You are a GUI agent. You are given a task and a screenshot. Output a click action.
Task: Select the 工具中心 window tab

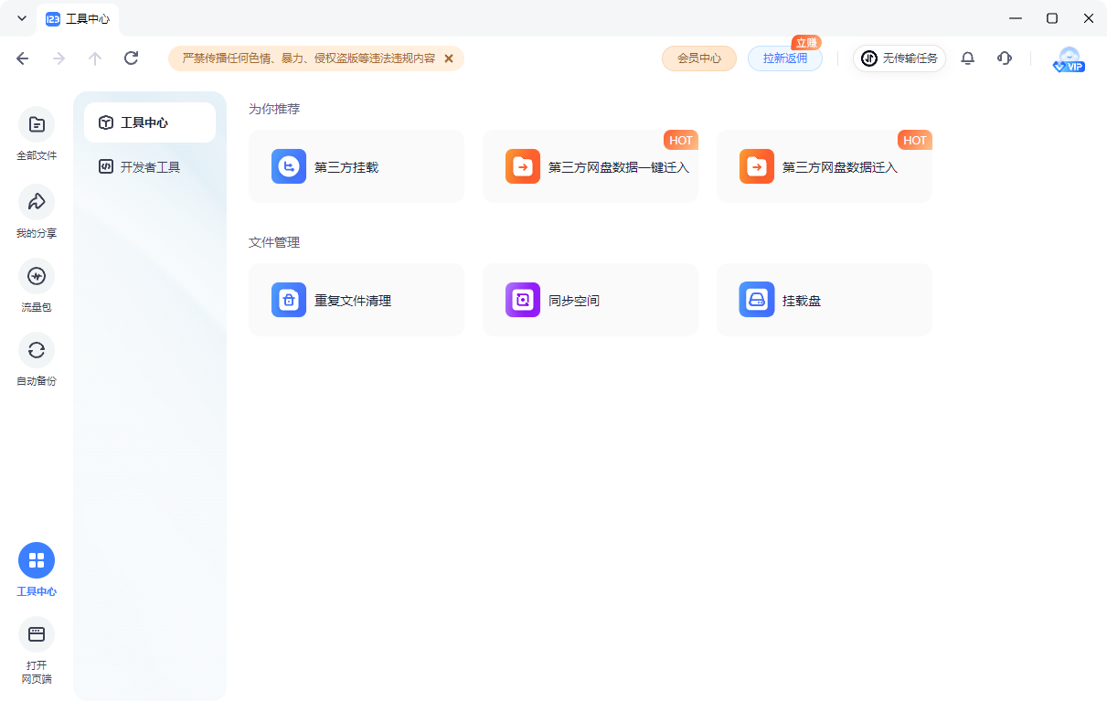[79, 18]
